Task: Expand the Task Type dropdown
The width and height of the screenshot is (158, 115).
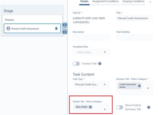Action: coord(91,84)
